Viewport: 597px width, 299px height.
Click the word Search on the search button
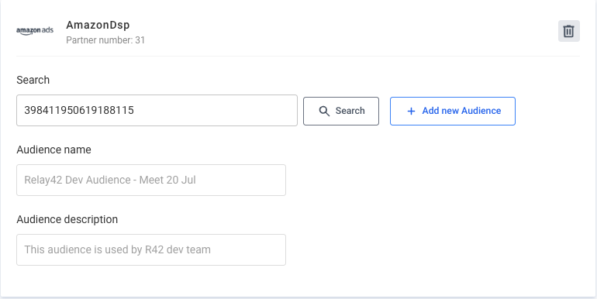point(350,111)
